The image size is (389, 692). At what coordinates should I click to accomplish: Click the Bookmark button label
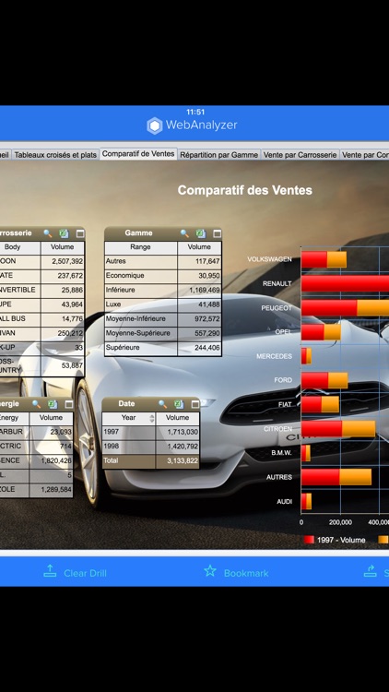point(246,573)
